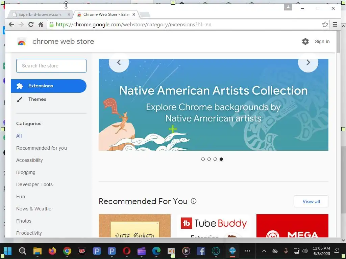The width and height of the screenshot is (346, 259).
Task: Focus the Search the store field
Action: [51, 66]
